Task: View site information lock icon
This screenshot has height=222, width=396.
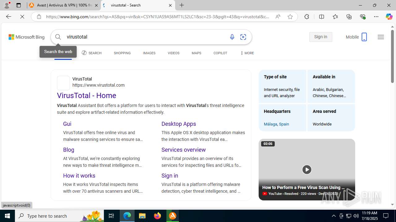Action: [39, 17]
